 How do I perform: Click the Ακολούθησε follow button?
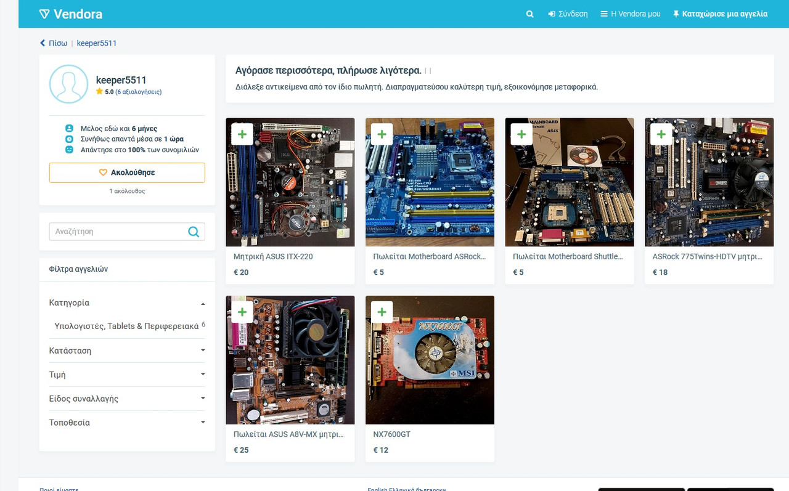tap(127, 172)
